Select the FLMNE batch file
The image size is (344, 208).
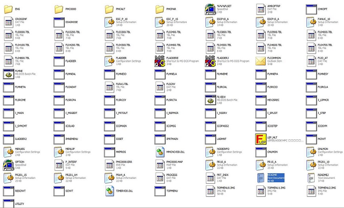click(8, 74)
